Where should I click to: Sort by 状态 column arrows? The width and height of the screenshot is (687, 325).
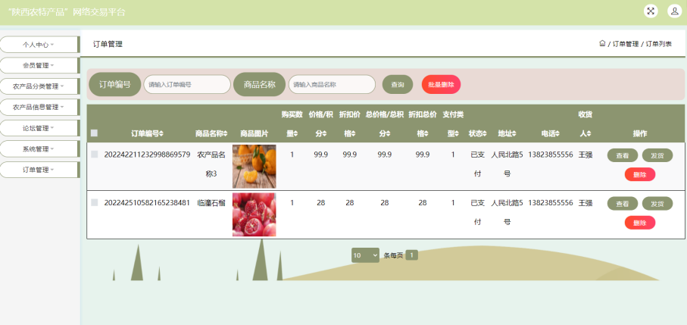click(485, 134)
